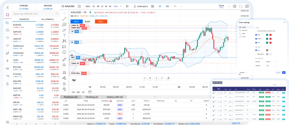This screenshot has width=289, height=128.
Task: Select the ruler measure tool
Action: click(x=64, y=59)
